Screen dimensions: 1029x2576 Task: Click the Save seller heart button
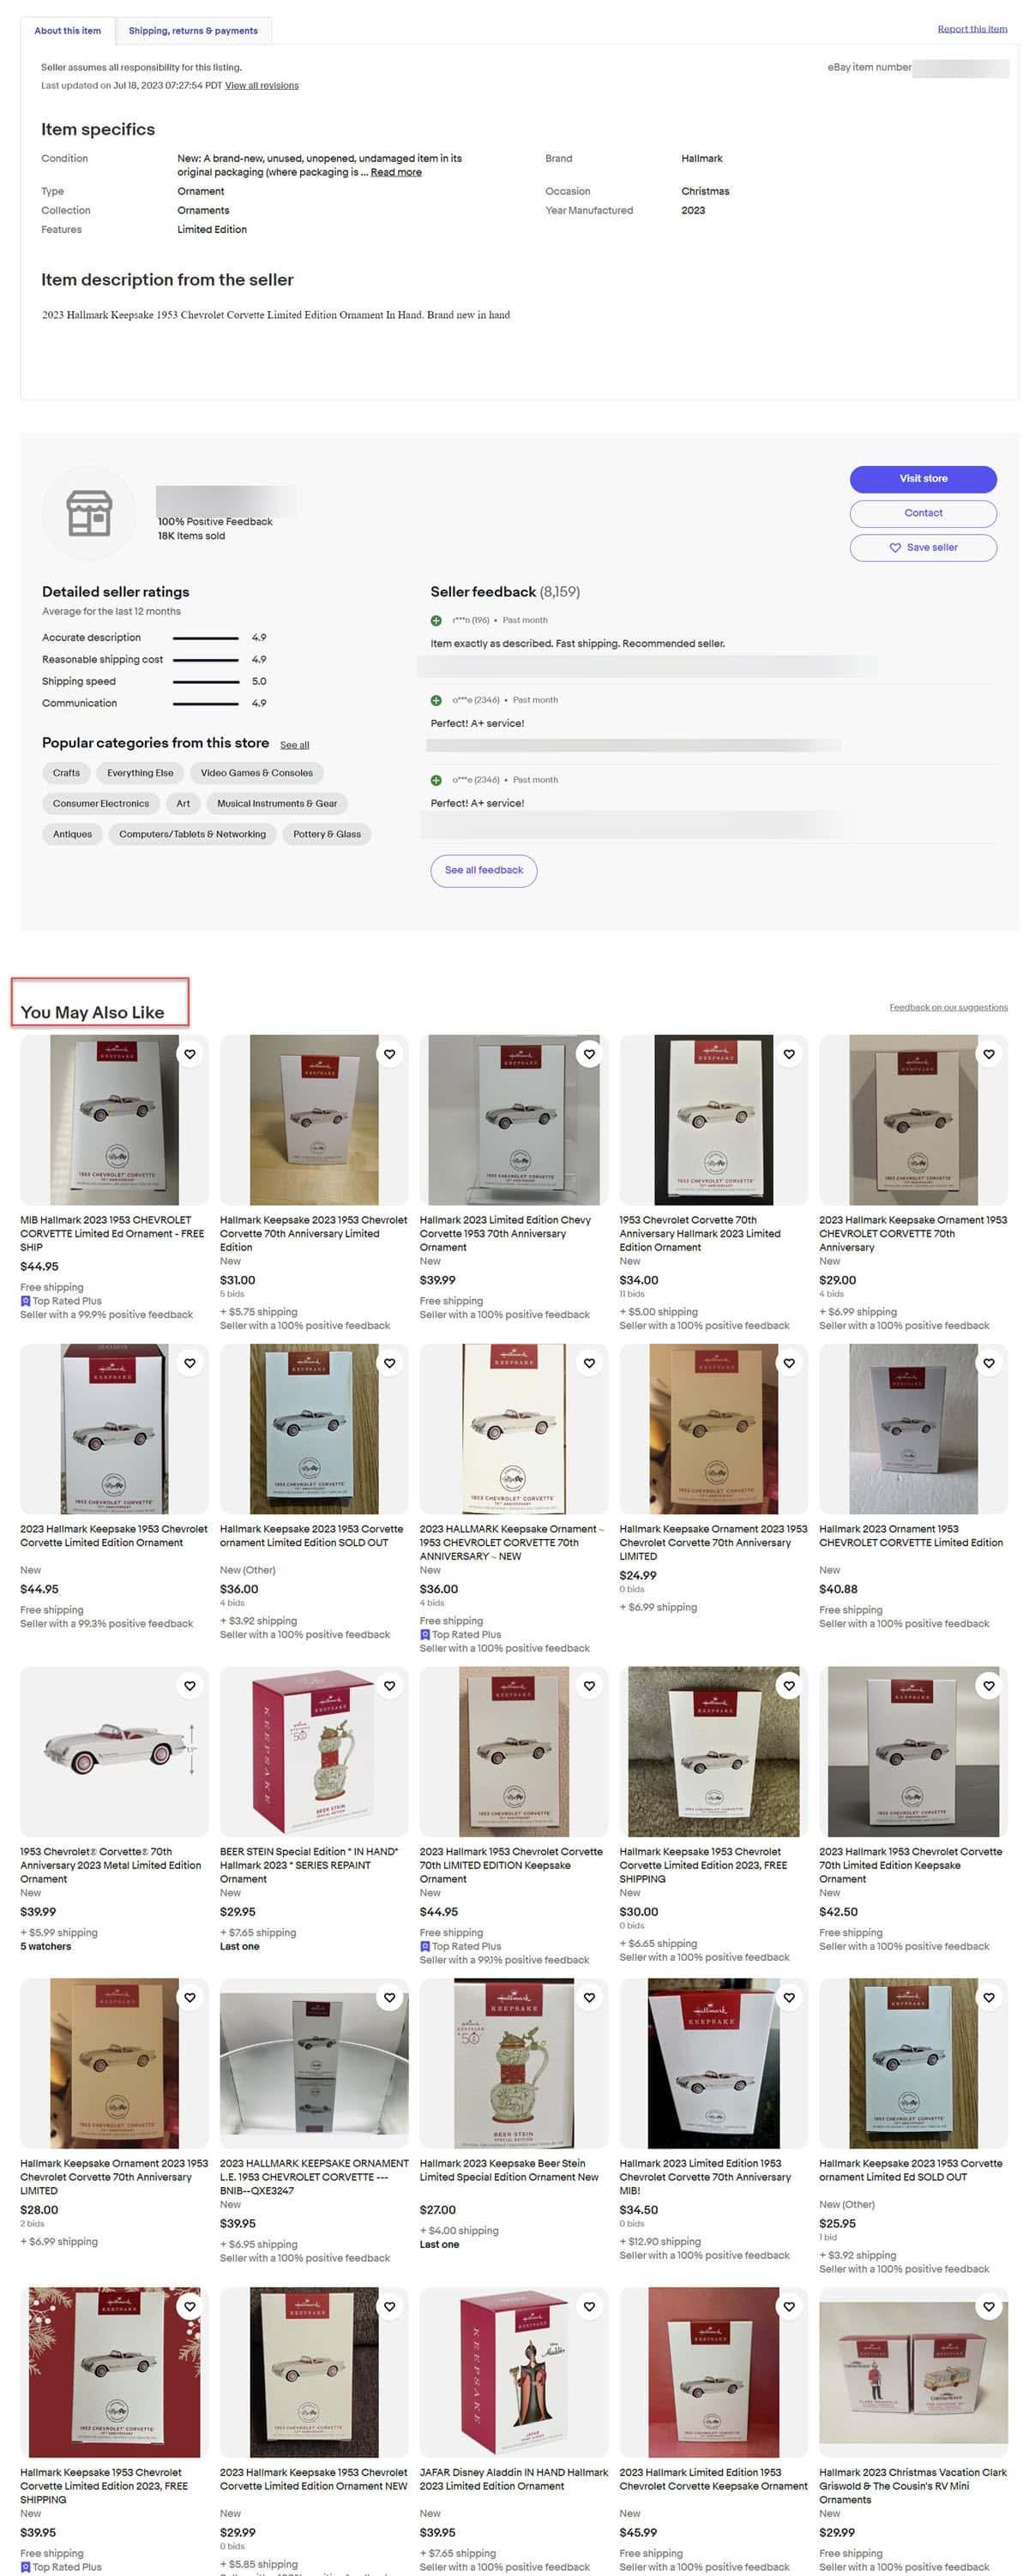(923, 548)
